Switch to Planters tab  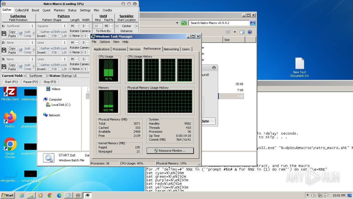[x=59, y=10]
